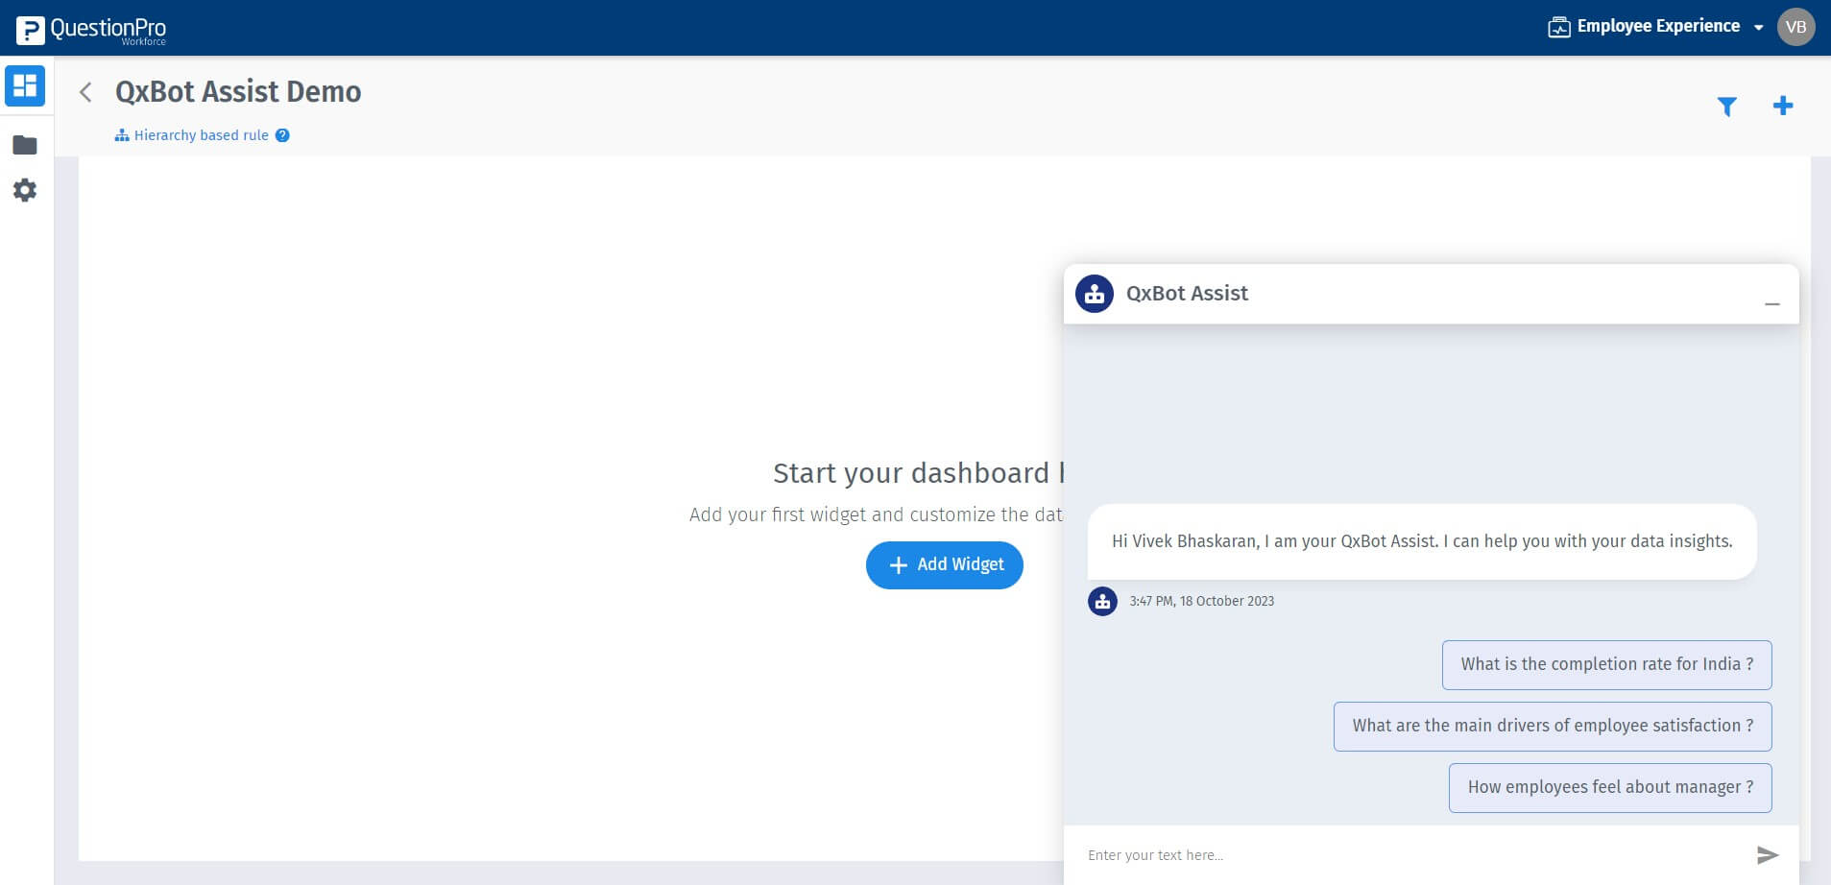Pick the question about how employees feel about manager

click(1610, 787)
